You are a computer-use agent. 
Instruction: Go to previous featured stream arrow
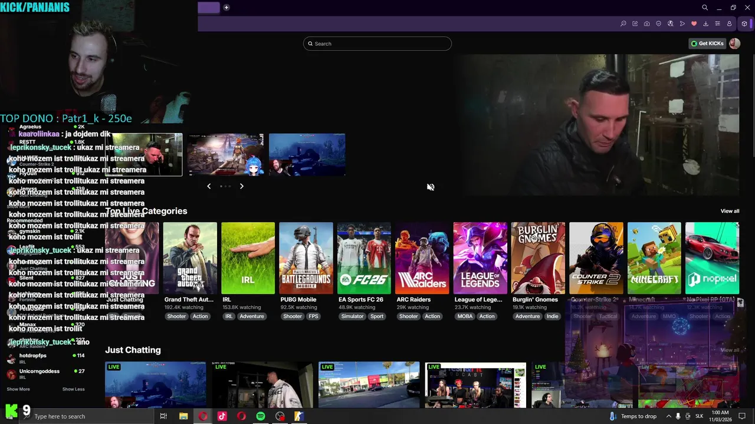[x=209, y=186]
